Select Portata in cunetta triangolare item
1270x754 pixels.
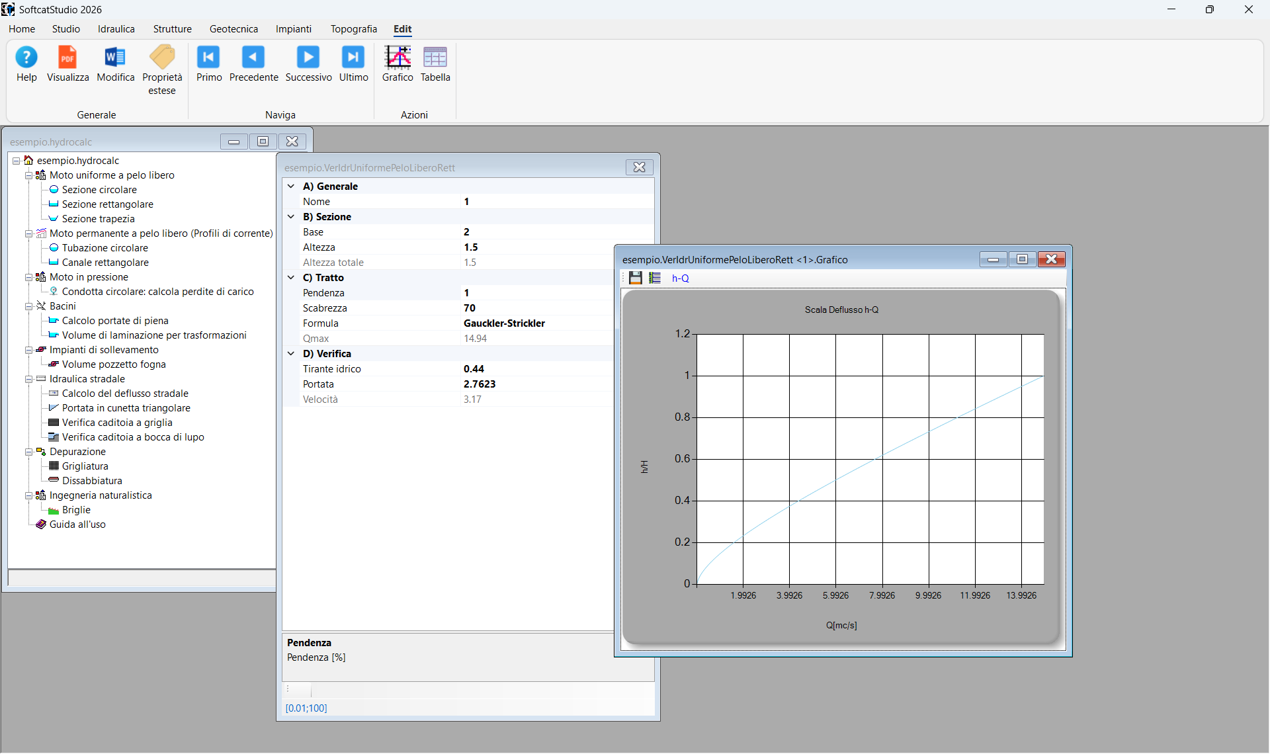pyautogui.click(x=126, y=408)
